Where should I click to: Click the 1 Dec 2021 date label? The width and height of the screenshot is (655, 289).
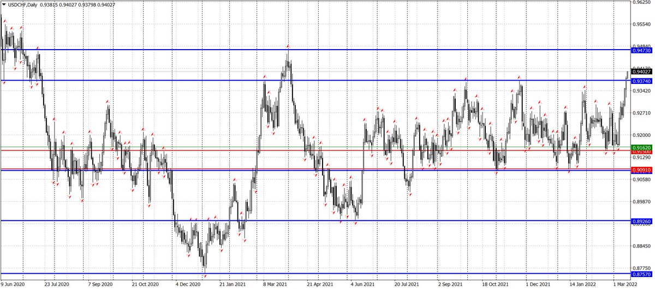(538, 284)
